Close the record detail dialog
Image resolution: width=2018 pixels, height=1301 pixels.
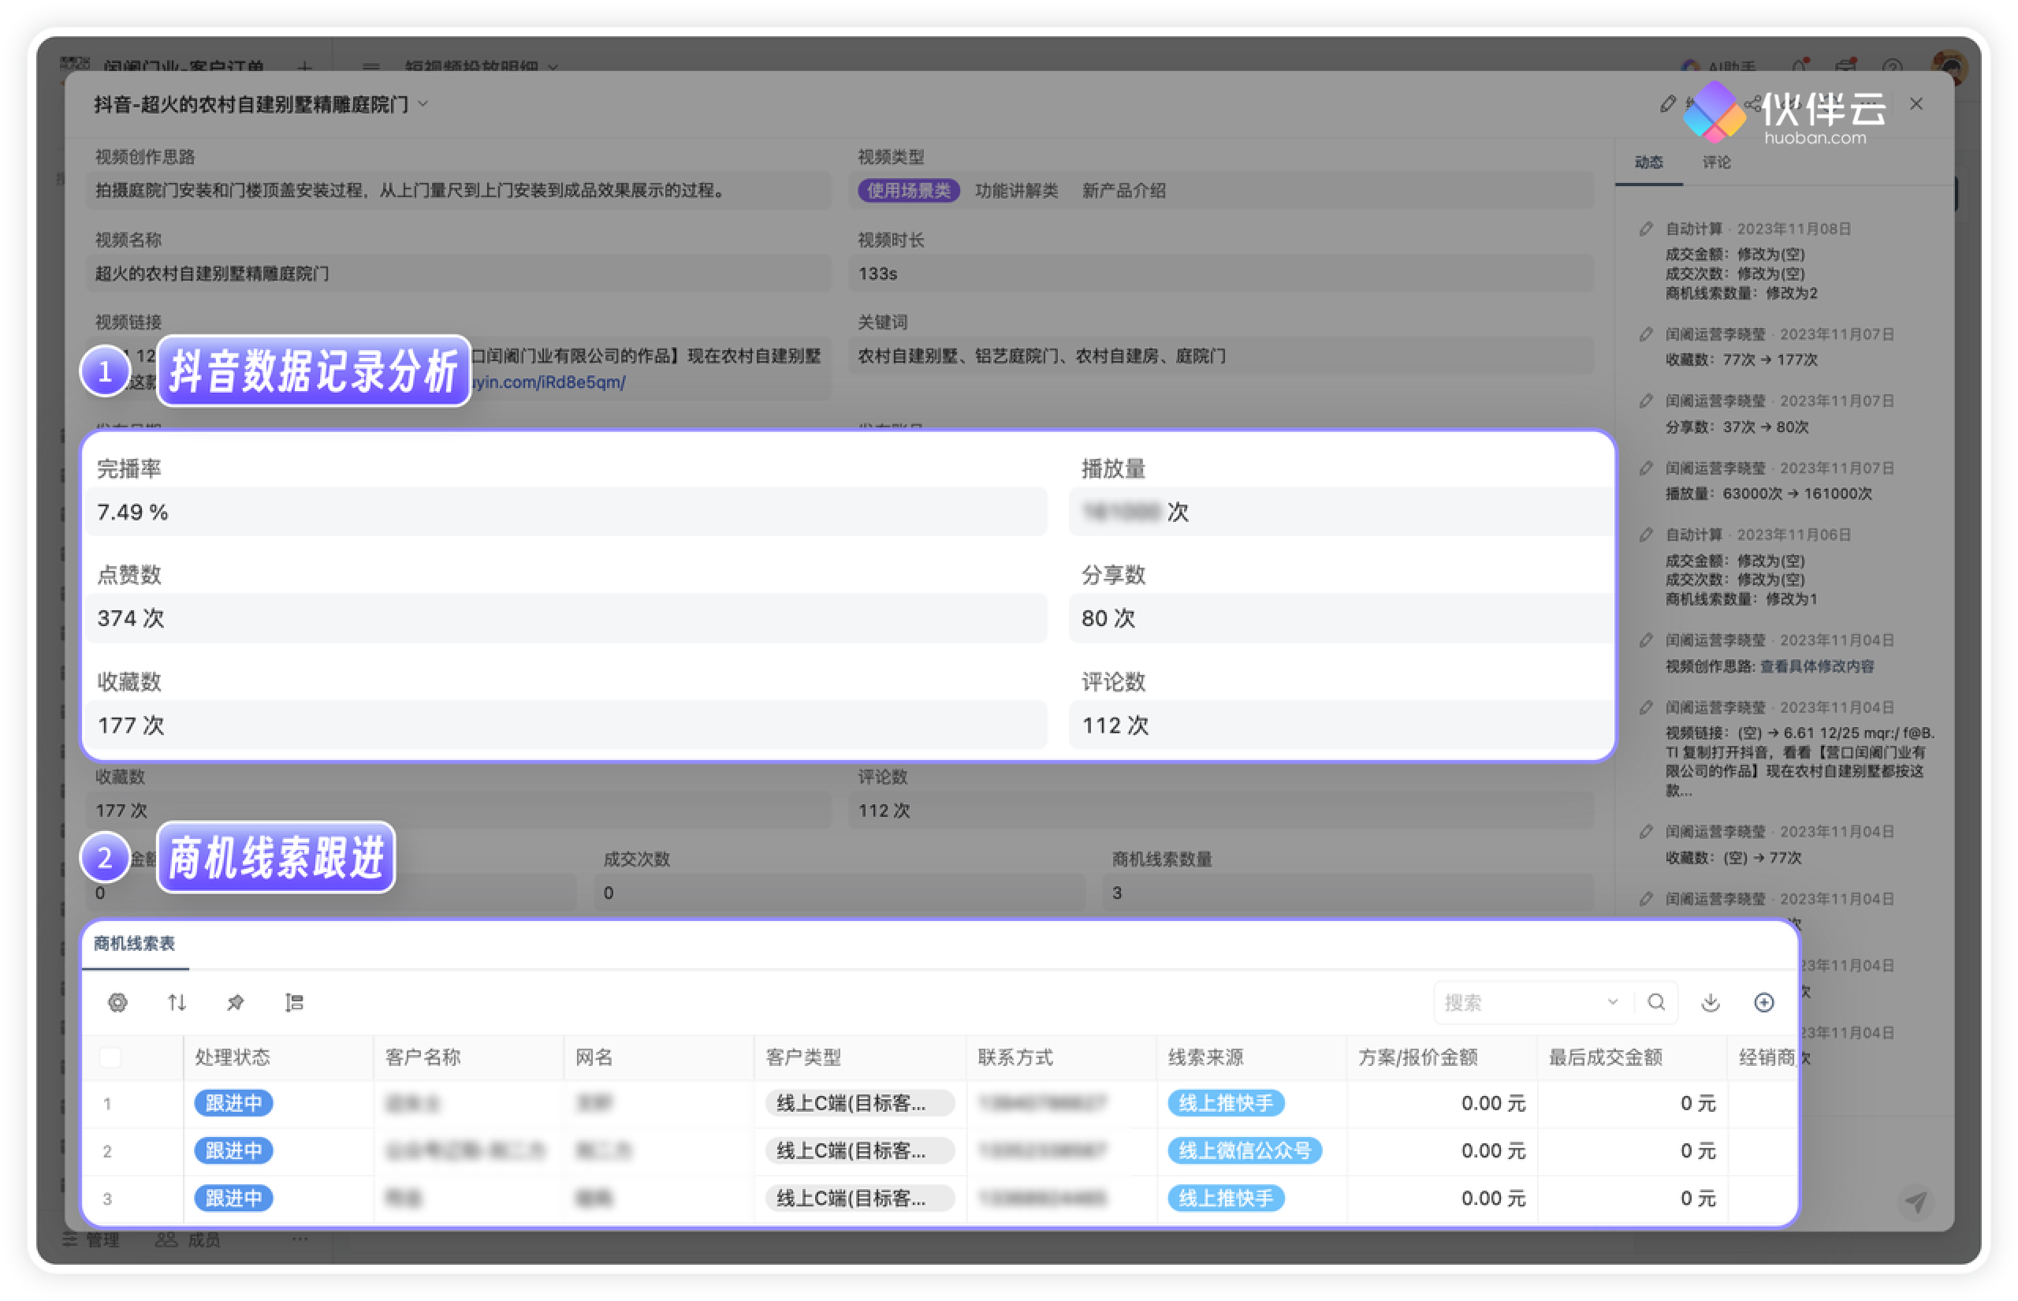(x=1916, y=104)
